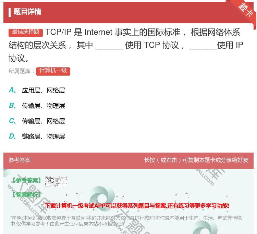Click the 长按（或右击）可复制本题卡 hint text
257x234 pixels.
(x=196, y=160)
